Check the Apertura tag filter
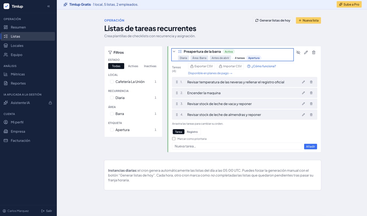Viewport: 367px width, 216px height. pos(112,130)
